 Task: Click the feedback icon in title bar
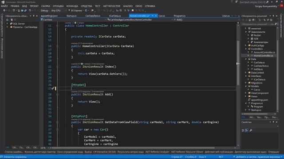point(237,2)
